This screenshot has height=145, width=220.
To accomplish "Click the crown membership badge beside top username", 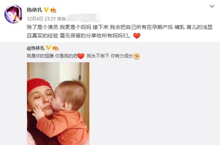I will pyautogui.click(x=53, y=10).
